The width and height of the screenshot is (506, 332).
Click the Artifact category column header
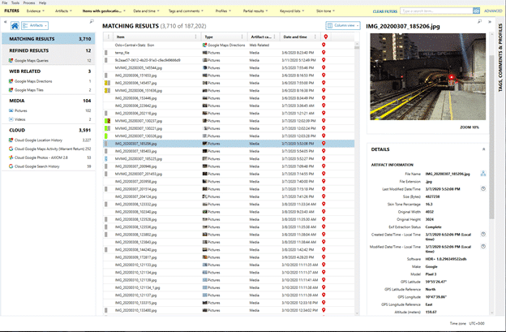(x=264, y=37)
